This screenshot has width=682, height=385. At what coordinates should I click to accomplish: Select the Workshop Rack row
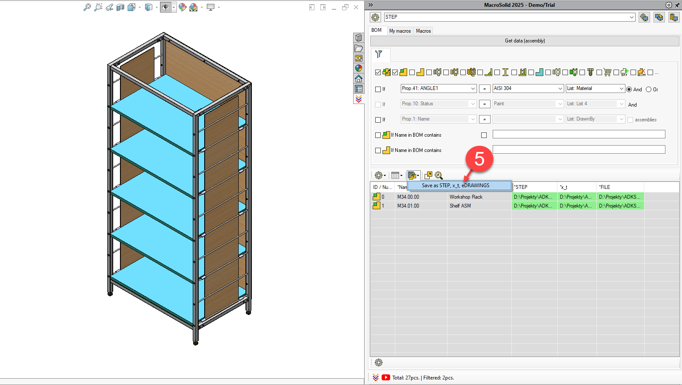point(507,197)
